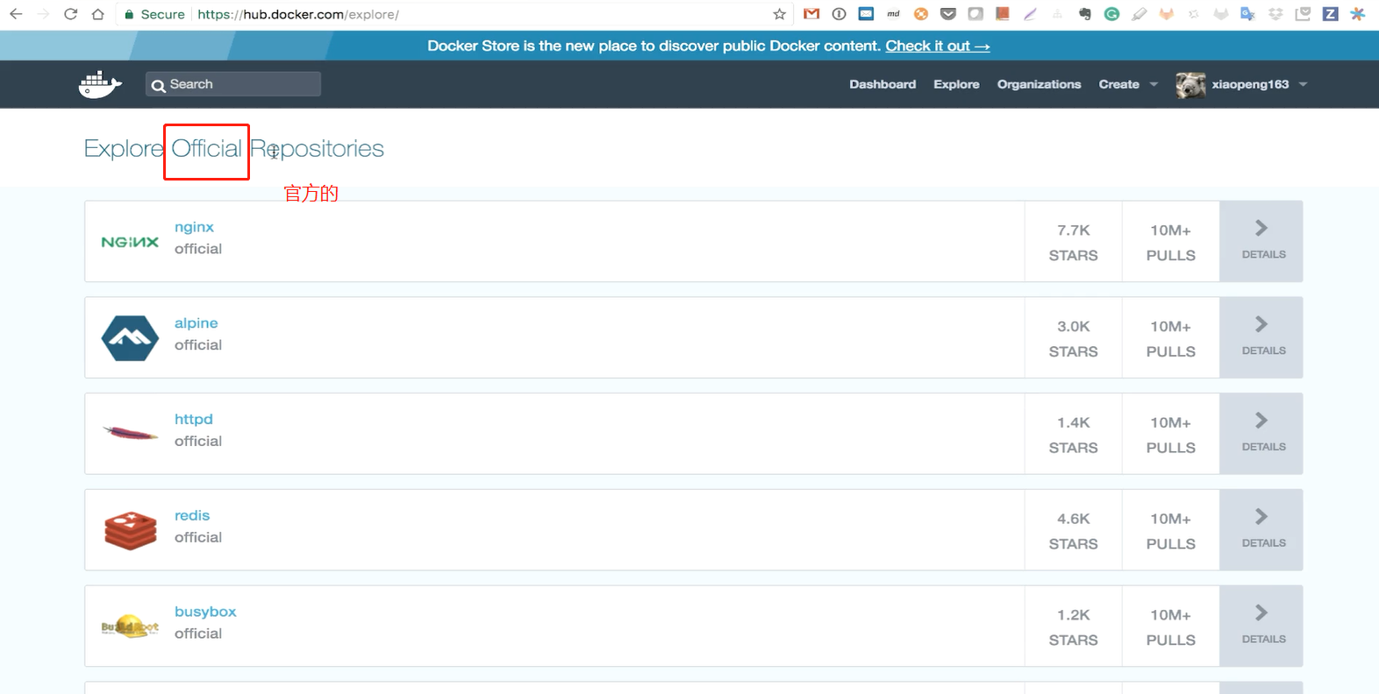Click the busybox Buildroot logo
Viewport: 1379px width, 694px height.
130,627
